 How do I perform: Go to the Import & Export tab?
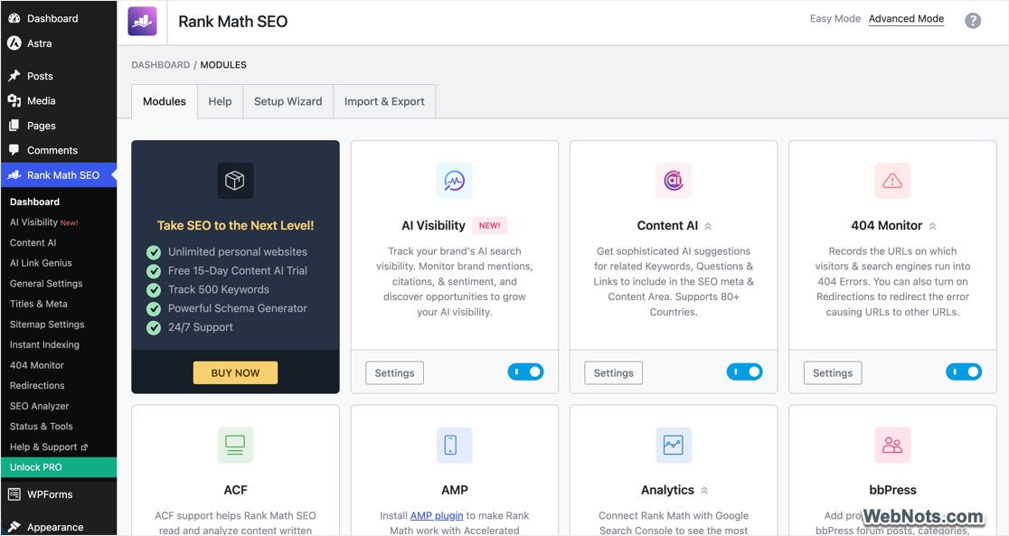(x=384, y=101)
